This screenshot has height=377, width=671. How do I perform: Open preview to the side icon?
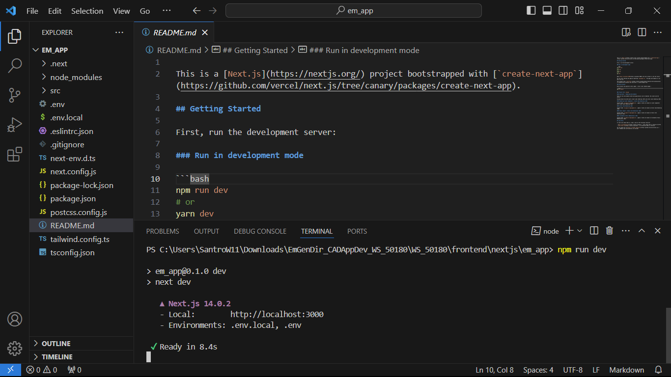coord(626,32)
